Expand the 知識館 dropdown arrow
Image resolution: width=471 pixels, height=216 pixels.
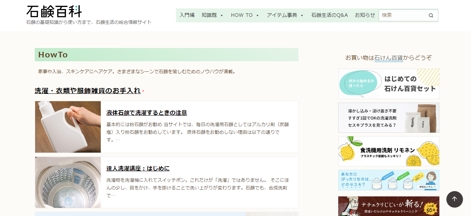tap(222, 15)
